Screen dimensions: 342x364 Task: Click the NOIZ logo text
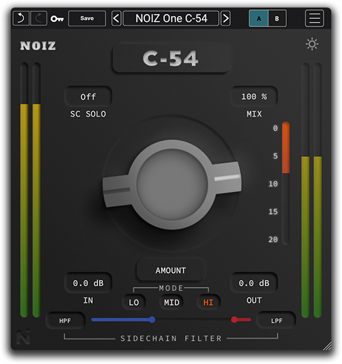point(38,46)
